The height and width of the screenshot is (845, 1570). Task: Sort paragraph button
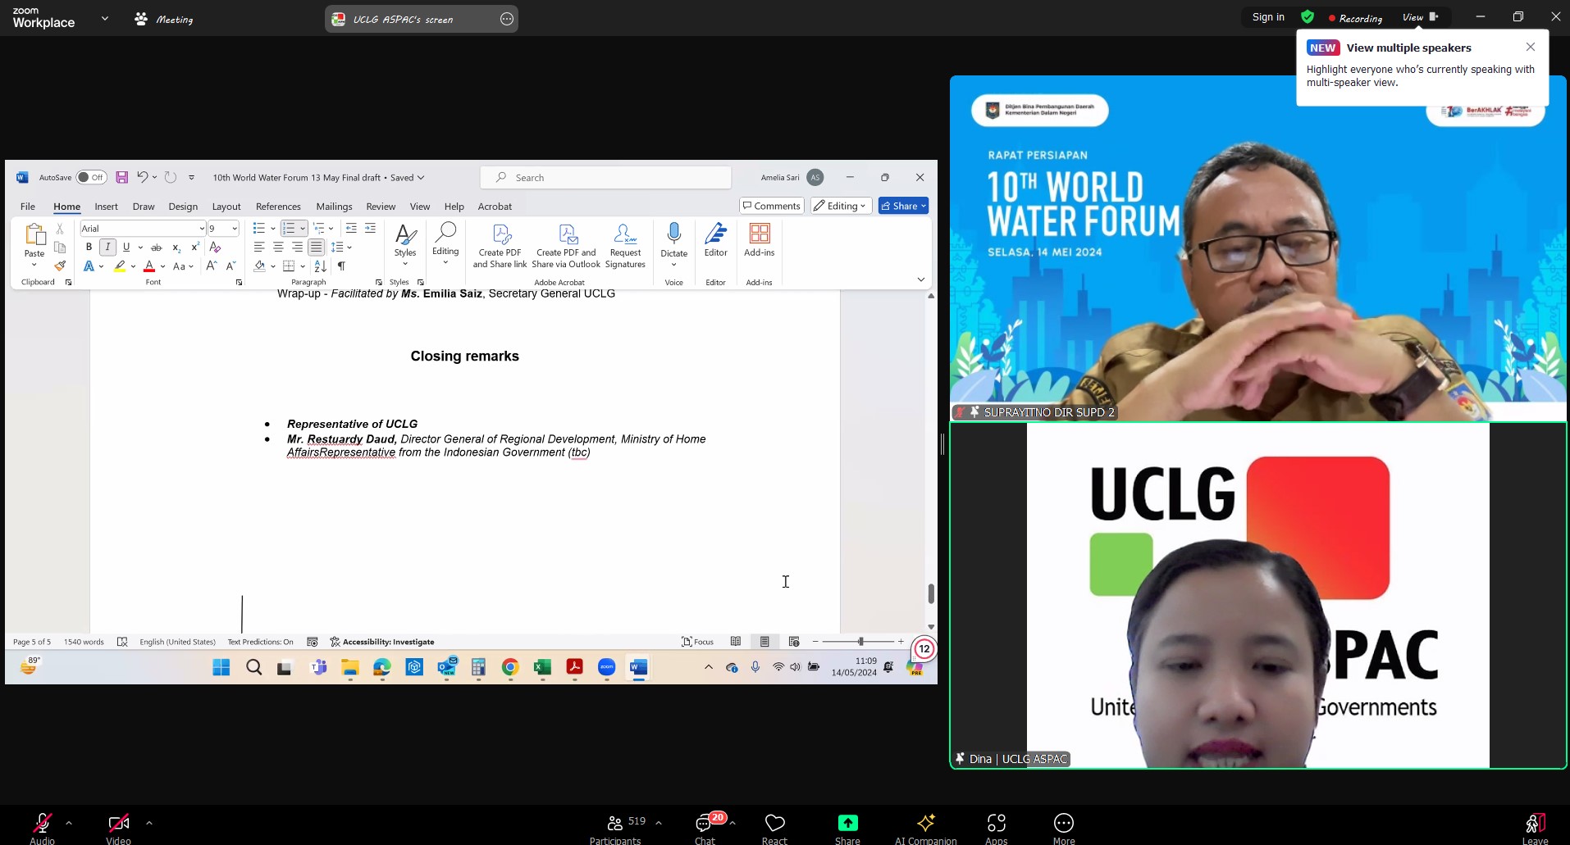click(x=320, y=266)
